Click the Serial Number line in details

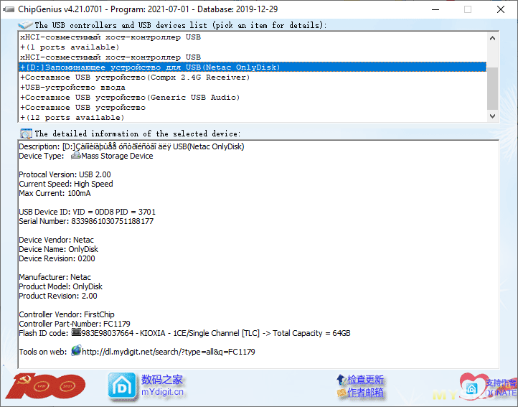click(x=86, y=222)
